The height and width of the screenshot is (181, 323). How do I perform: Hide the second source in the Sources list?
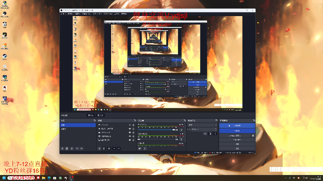click(x=130, y=129)
